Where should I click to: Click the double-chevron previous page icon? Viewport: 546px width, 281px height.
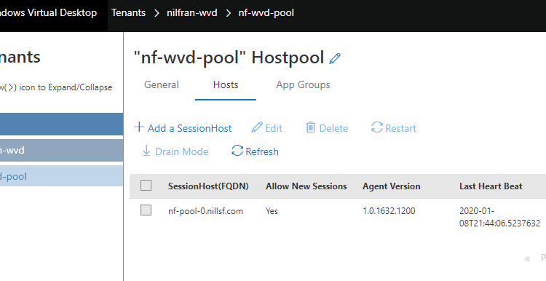[527, 258]
